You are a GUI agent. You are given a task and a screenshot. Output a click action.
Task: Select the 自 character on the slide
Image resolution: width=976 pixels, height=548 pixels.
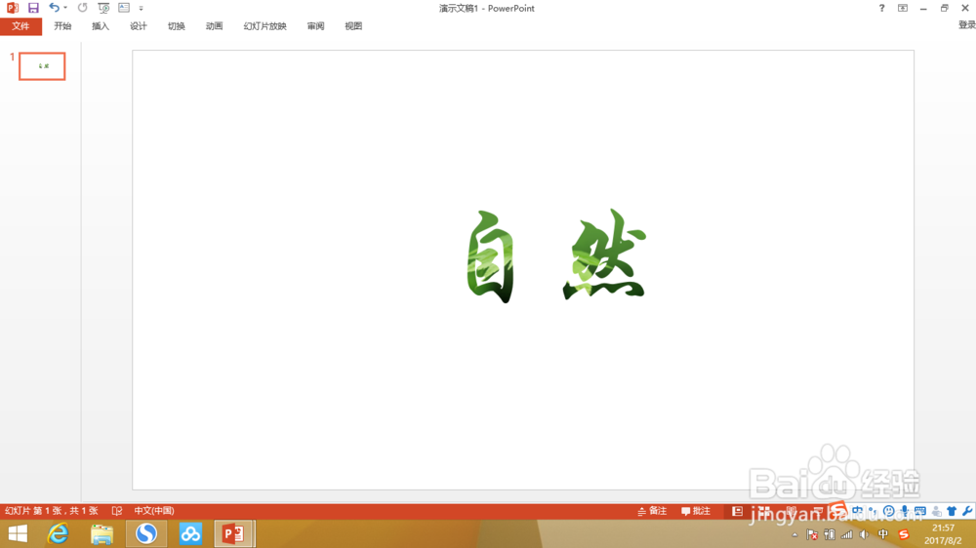point(491,256)
